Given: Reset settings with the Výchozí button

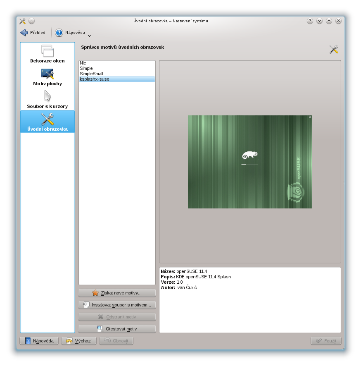Looking at the screenshot, I should [x=79, y=341].
